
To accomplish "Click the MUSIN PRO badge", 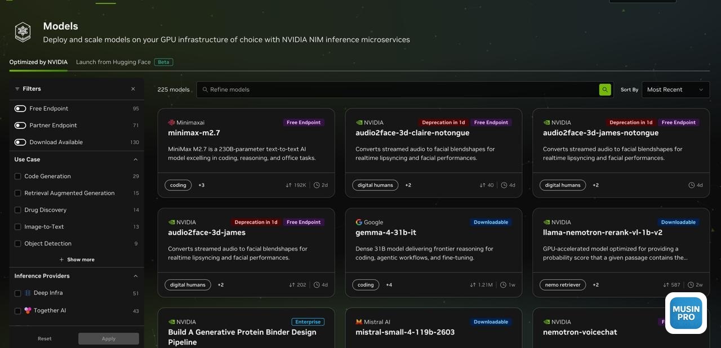I will pos(686,313).
